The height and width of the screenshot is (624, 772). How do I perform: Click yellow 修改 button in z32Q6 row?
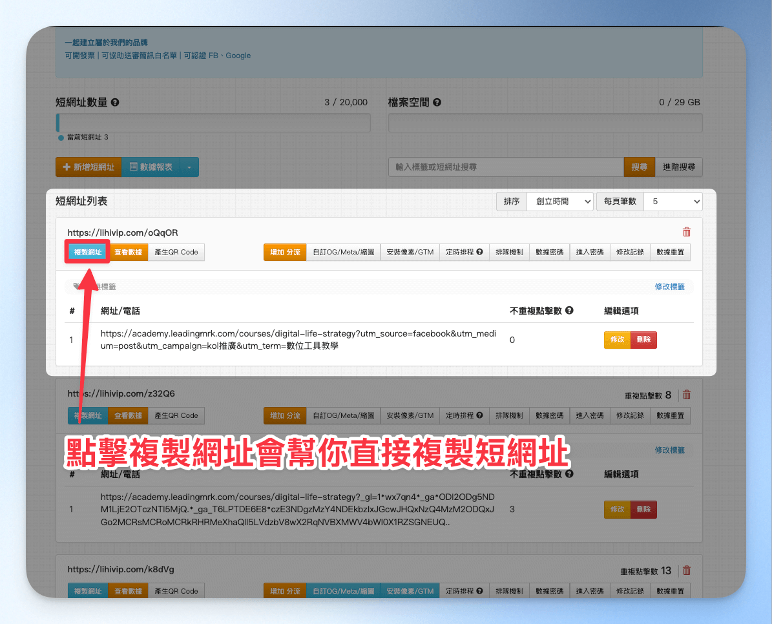click(618, 509)
